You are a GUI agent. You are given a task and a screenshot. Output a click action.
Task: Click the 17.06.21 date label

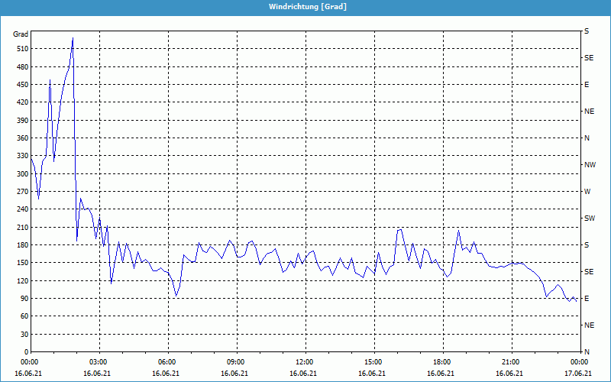click(x=577, y=374)
